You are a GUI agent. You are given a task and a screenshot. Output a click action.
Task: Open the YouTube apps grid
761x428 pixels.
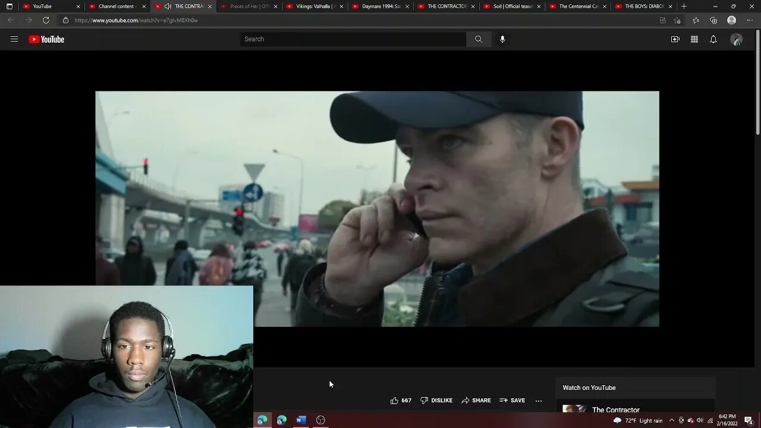694,39
